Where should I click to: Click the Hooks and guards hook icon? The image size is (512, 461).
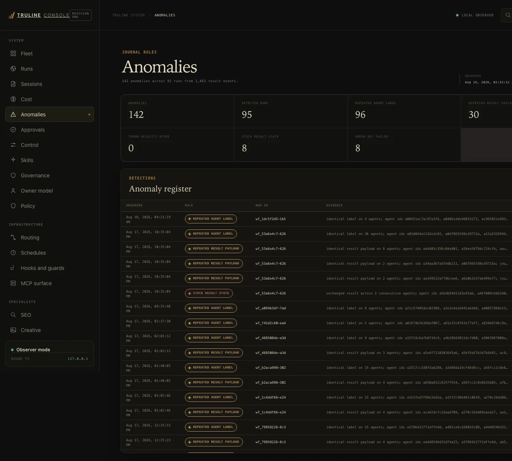click(12, 268)
